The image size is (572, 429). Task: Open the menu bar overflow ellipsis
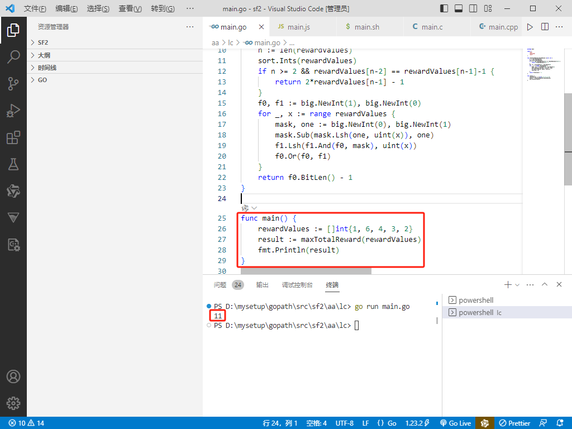tap(190, 8)
